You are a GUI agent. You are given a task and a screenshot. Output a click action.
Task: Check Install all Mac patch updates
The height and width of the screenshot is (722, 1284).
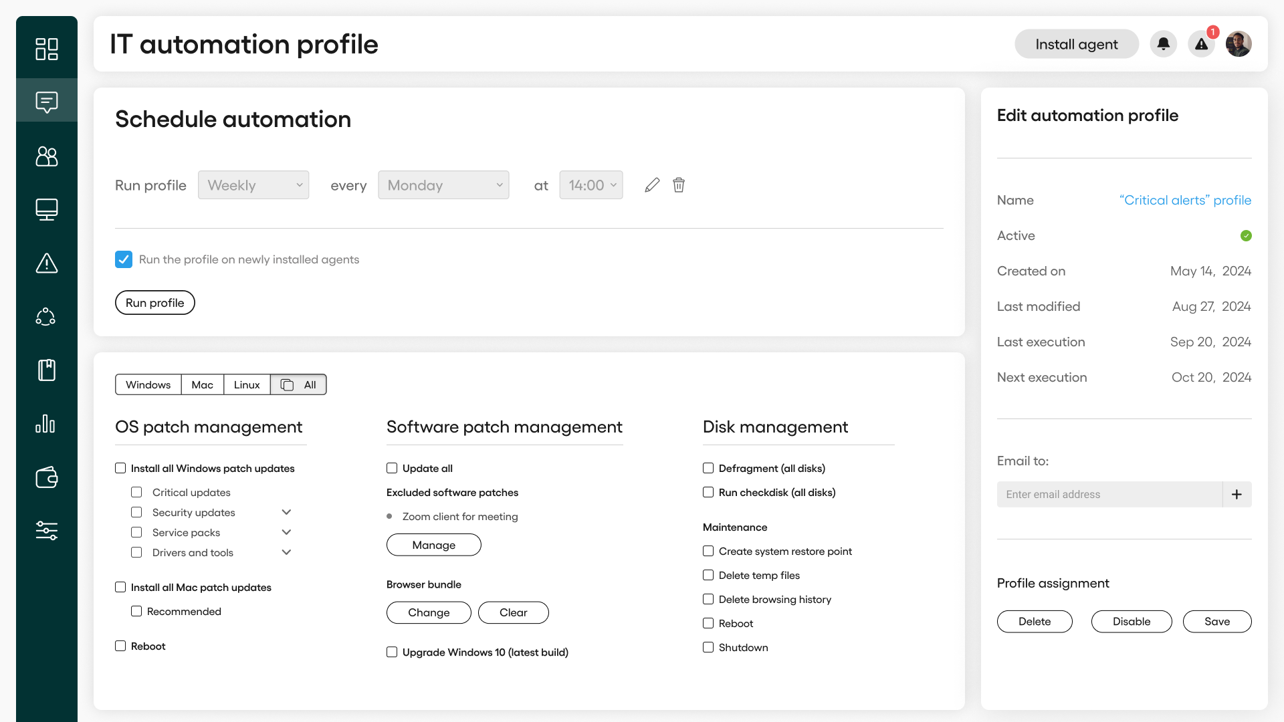tap(120, 588)
